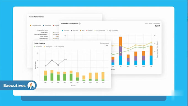Click the Jun stacked bar in Value Pipeline
The image size is (188, 106).
point(77,76)
